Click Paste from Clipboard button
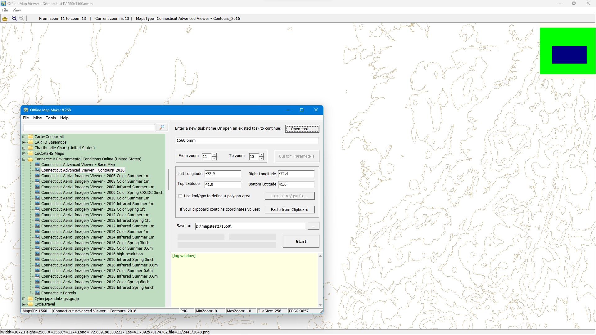 coord(290,209)
